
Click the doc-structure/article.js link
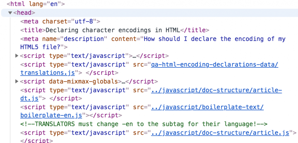[220, 133]
